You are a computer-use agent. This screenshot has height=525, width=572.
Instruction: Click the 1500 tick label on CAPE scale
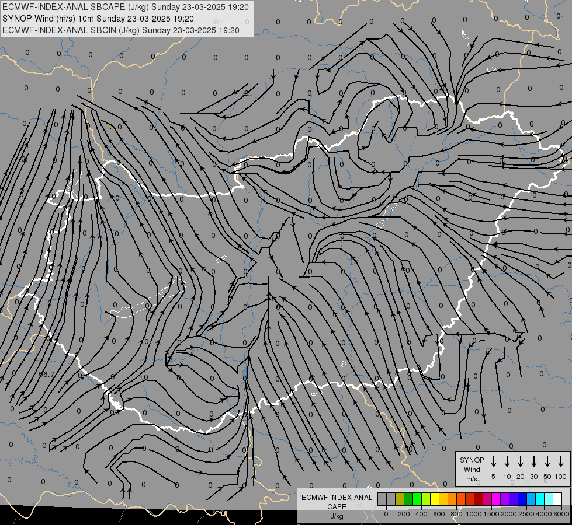pos(491,514)
